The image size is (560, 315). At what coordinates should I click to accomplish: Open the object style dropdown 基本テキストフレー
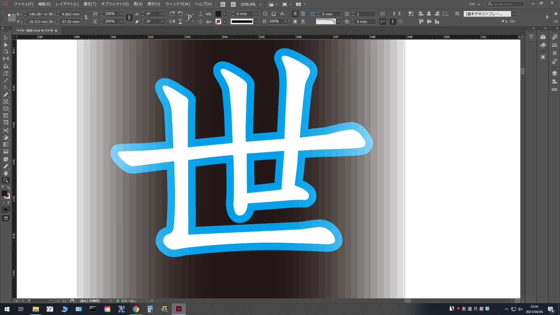pyautogui.click(x=514, y=14)
